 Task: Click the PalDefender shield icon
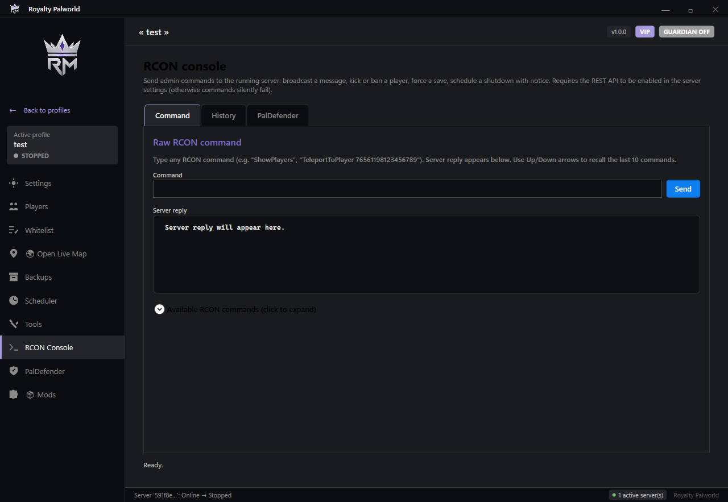tap(14, 371)
